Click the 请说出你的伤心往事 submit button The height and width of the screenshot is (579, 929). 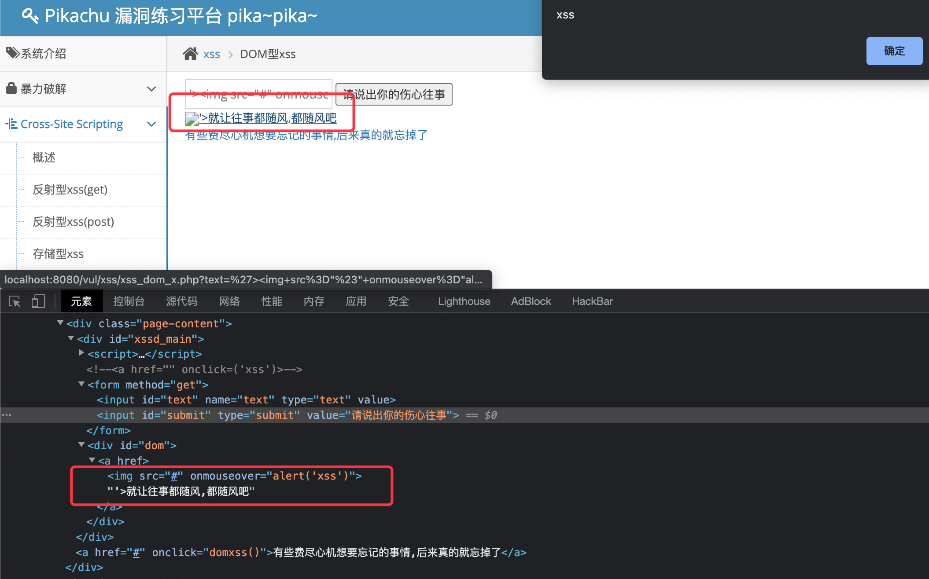(394, 94)
